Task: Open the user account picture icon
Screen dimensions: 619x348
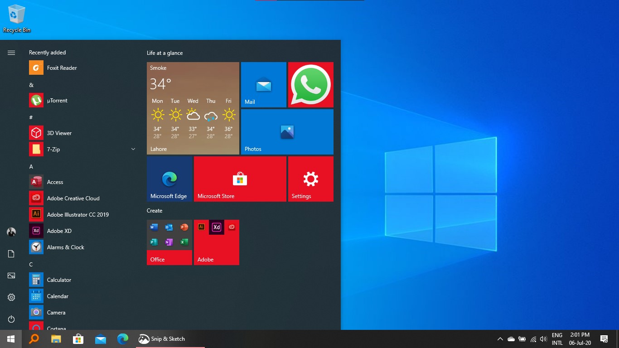Action: click(x=11, y=232)
